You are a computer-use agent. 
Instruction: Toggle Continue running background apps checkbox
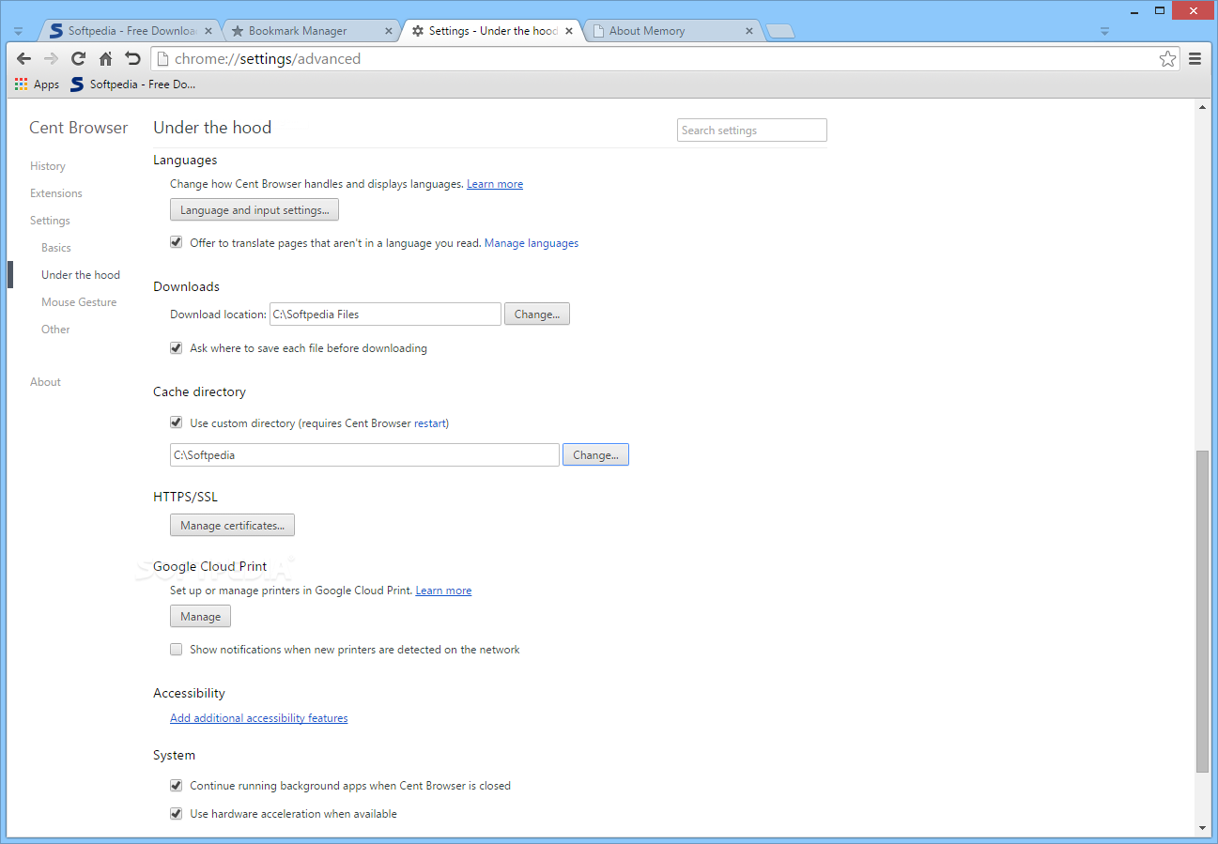point(176,785)
